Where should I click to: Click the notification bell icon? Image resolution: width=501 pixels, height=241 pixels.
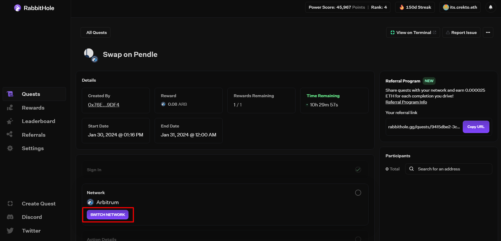pyautogui.click(x=490, y=7)
